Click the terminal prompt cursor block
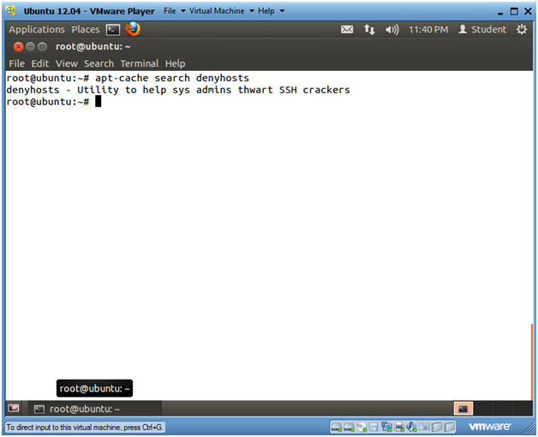Viewport: 538px width, 437px height. tap(99, 102)
